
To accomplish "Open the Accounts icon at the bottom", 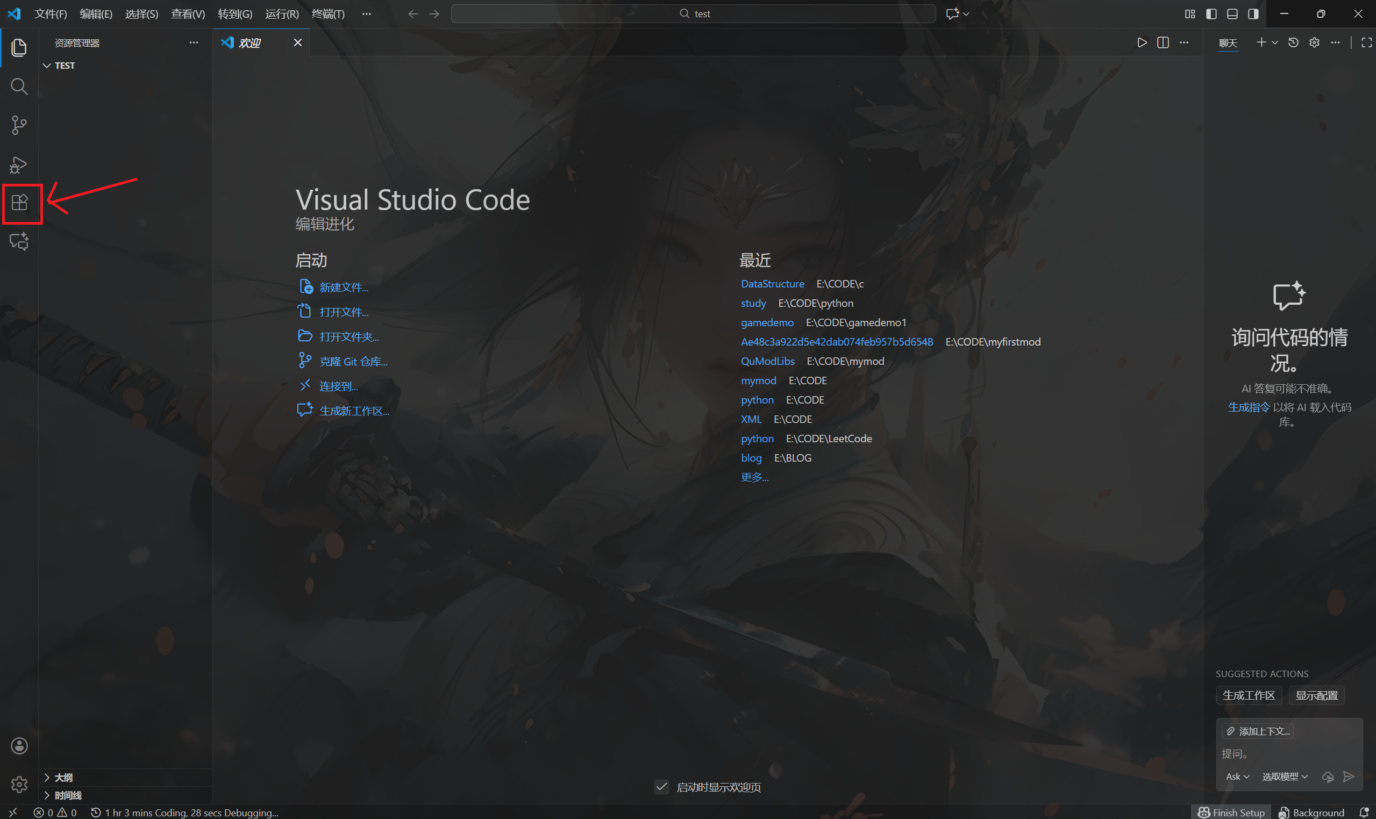I will 19,745.
